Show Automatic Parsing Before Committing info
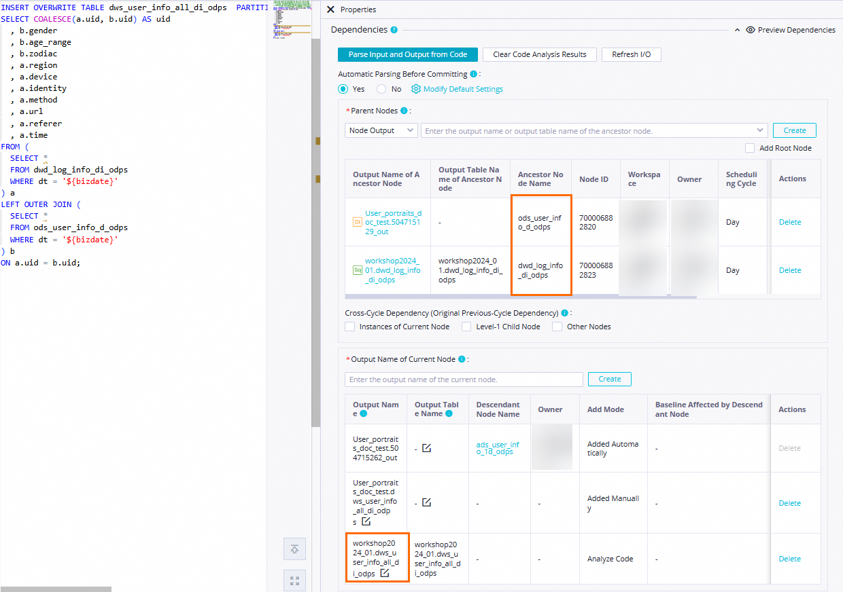The image size is (843, 592). click(473, 74)
